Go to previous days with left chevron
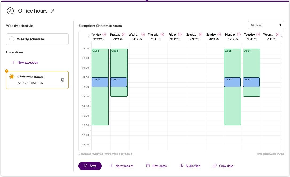 89,37
